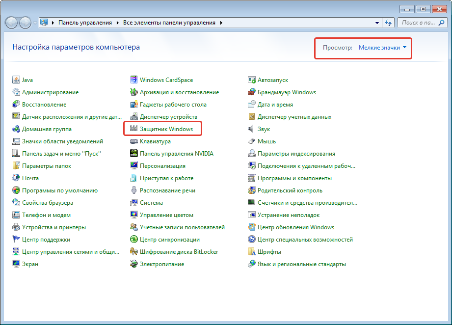This screenshot has width=452, height=325.
Task: Click the Устройства и принтеры icon
Action: pos(16,227)
